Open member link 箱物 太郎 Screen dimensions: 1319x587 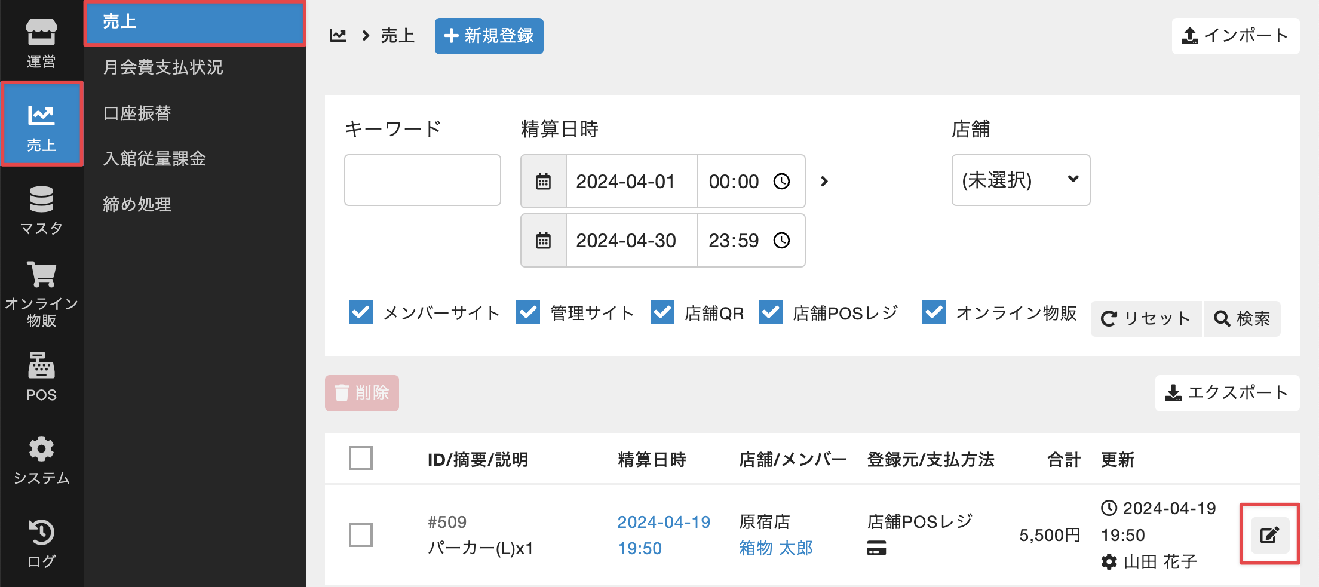(x=775, y=548)
